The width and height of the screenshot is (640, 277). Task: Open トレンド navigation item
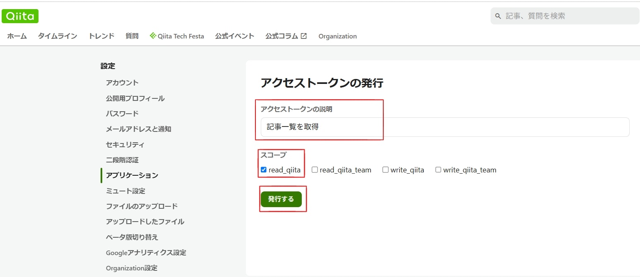coord(101,36)
